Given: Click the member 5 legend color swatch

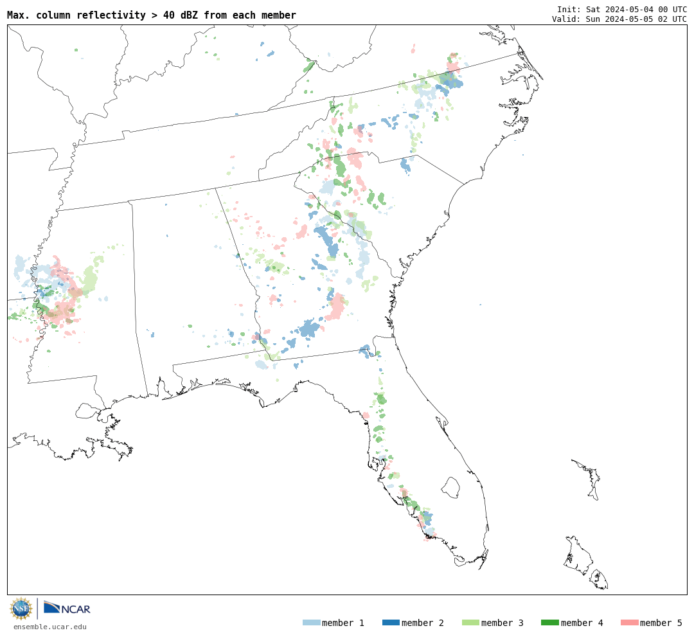Looking at the screenshot, I should [629, 623].
